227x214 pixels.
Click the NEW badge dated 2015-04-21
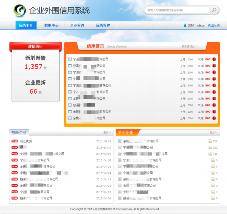click(x=15, y=192)
